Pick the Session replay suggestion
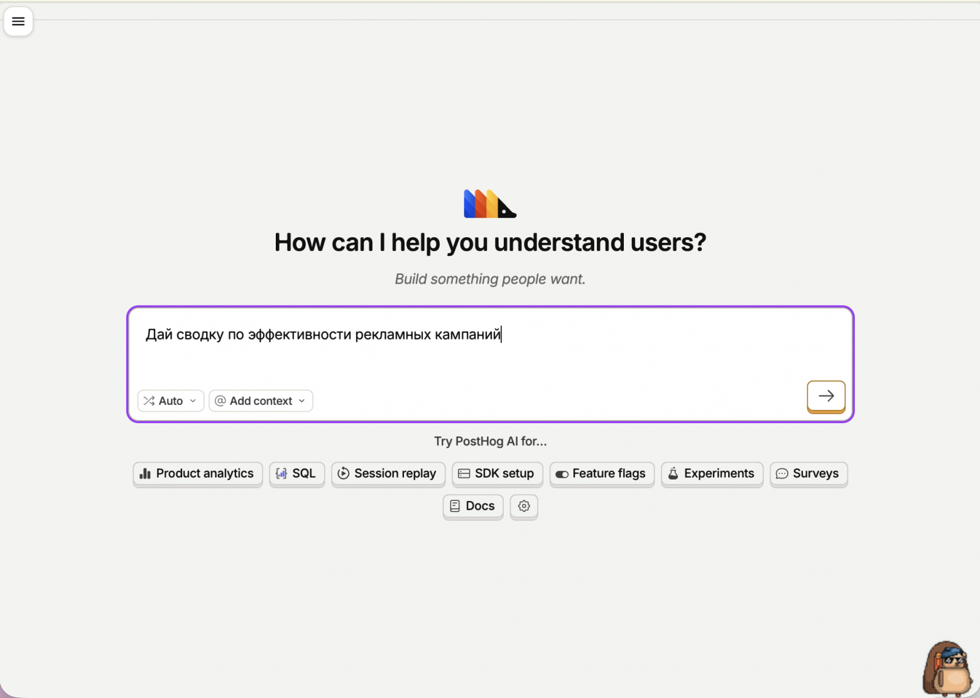 coord(388,474)
